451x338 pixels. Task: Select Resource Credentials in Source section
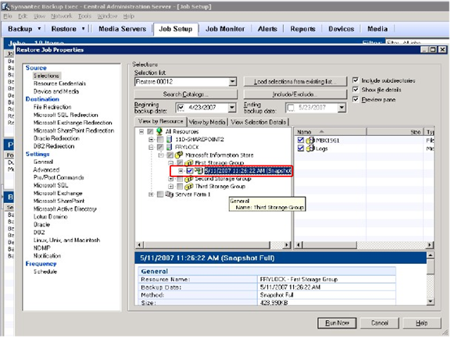point(59,84)
